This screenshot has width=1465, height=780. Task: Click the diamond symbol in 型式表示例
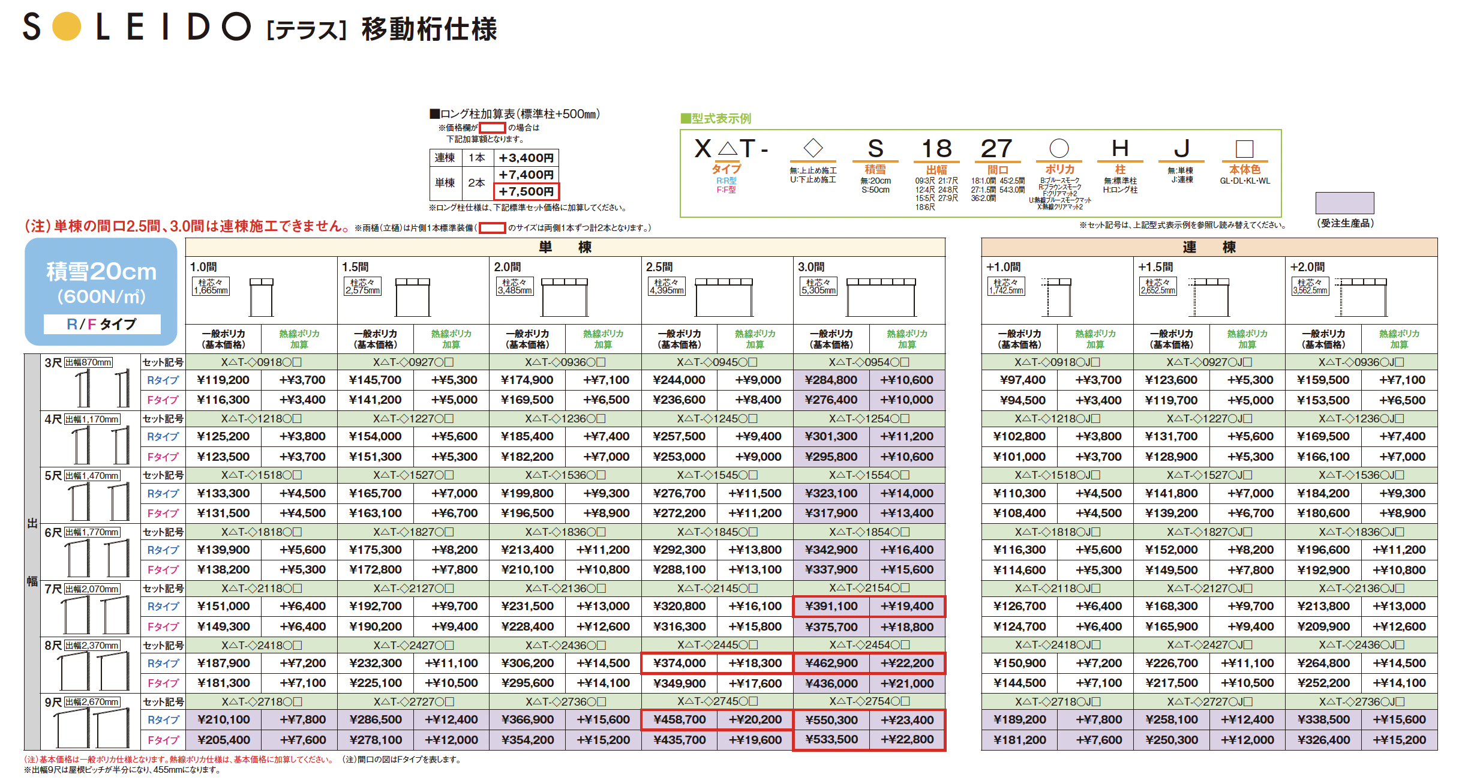pyautogui.click(x=813, y=148)
